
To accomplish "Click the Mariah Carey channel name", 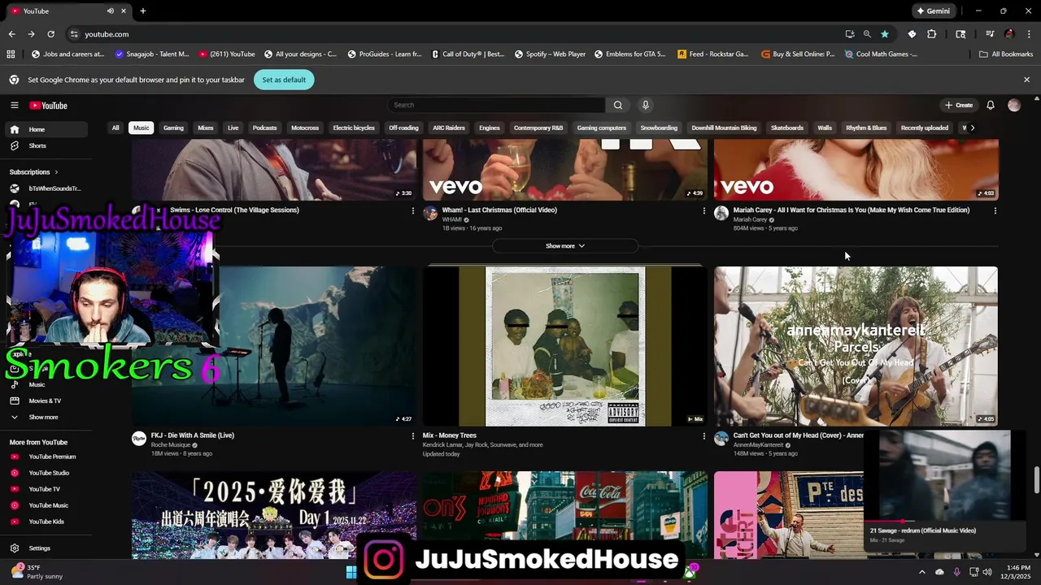I will (750, 219).
